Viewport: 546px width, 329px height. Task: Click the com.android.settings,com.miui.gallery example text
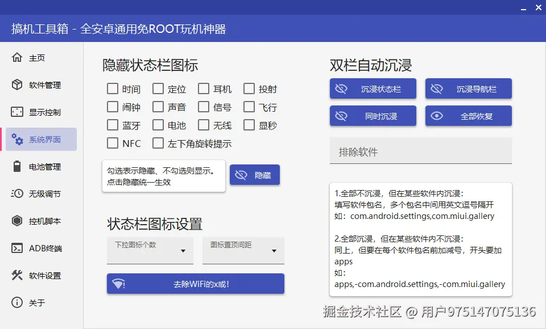[422, 216]
